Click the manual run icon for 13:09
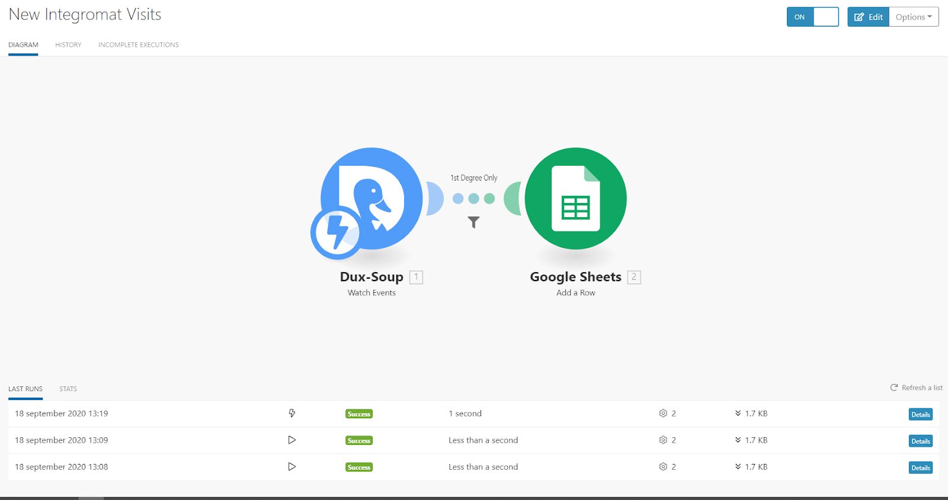948x500 pixels. (292, 440)
